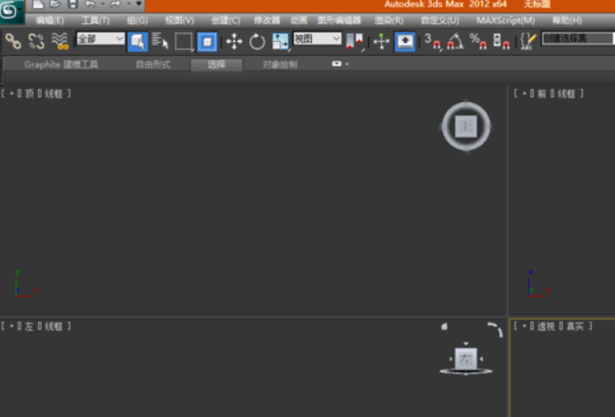
Task: Click the top viewport label 顶
Action: [30, 94]
